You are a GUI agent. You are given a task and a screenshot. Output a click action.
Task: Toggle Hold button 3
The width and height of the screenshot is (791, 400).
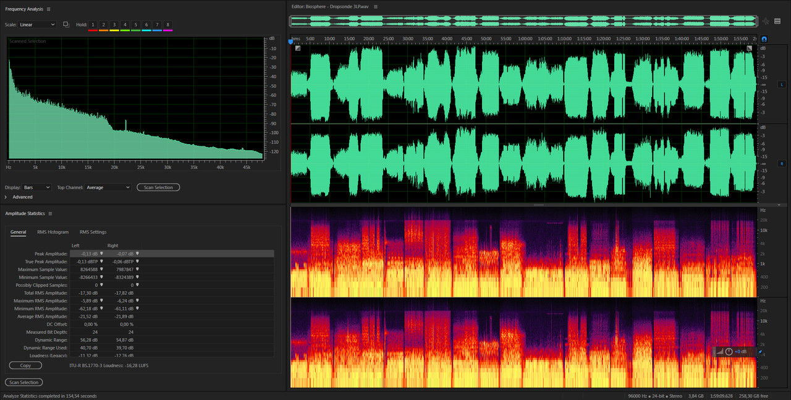[114, 25]
